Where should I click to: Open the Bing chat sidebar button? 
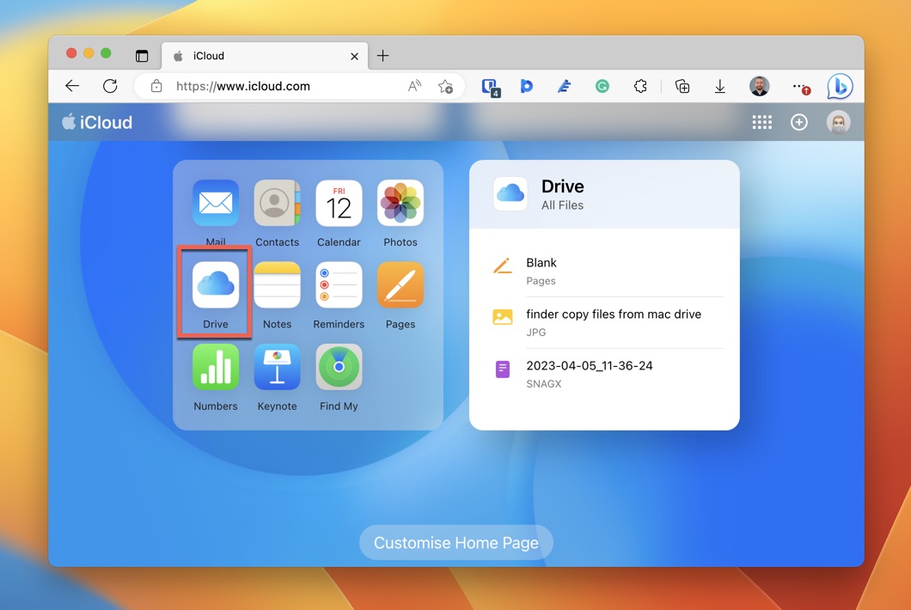840,87
